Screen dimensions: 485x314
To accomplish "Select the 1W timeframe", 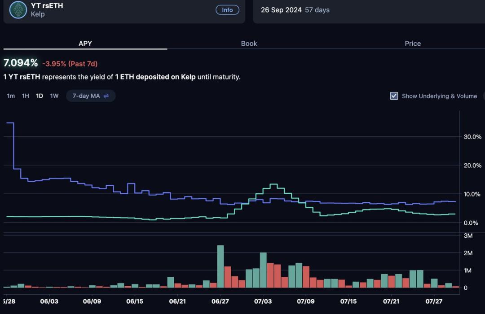I will click(x=54, y=96).
